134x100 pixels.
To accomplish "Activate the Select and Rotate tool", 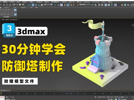I will pyautogui.click(x=36, y=5).
